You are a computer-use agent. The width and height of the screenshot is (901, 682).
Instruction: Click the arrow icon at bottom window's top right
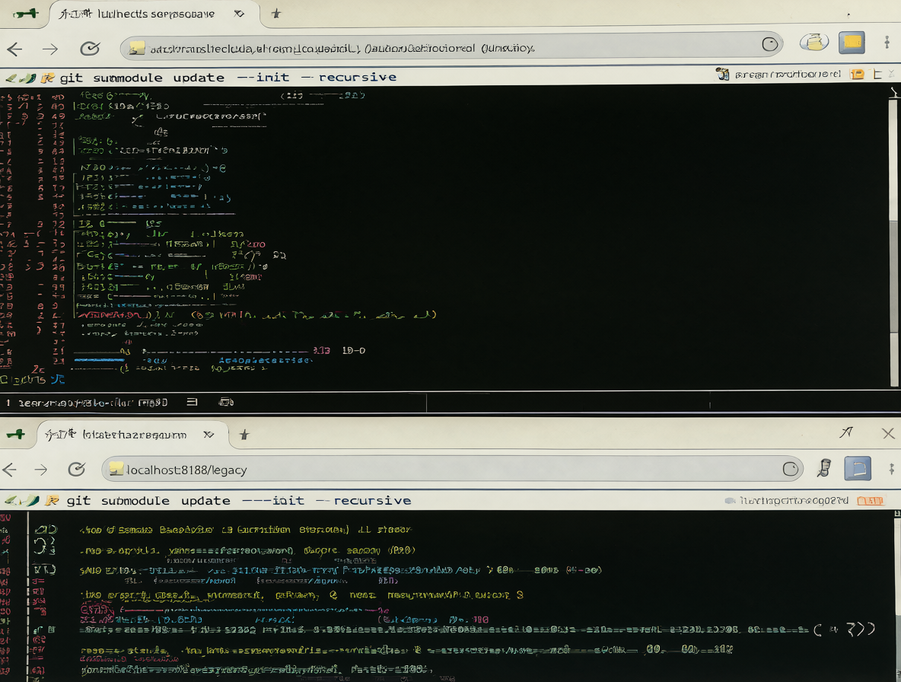point(846,432)
